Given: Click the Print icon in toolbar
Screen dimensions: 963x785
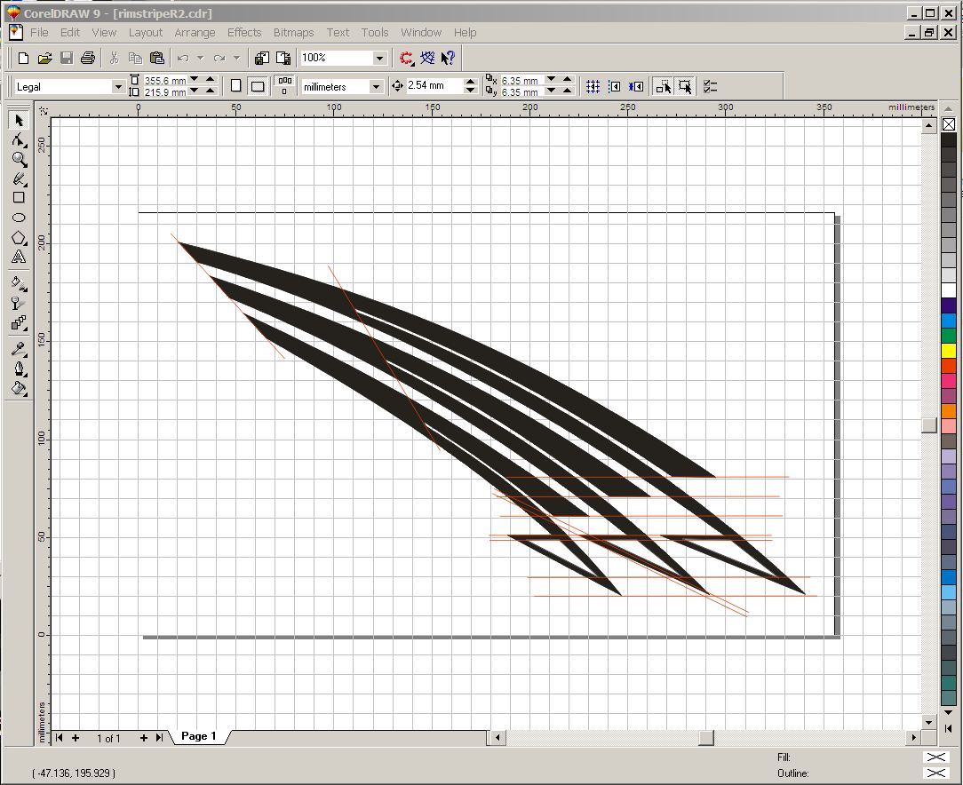Looking at the screenshot, I should (x=88, y=58).
